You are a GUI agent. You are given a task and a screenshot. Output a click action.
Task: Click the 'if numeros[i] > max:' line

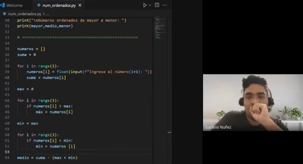click(50, 106)
